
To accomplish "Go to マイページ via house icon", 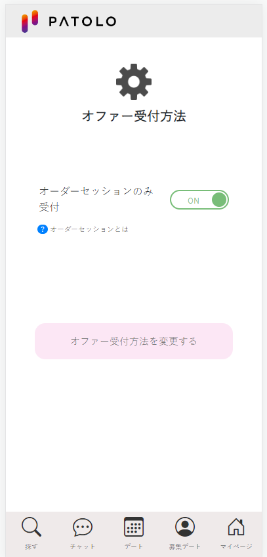I will pos(236,527).
